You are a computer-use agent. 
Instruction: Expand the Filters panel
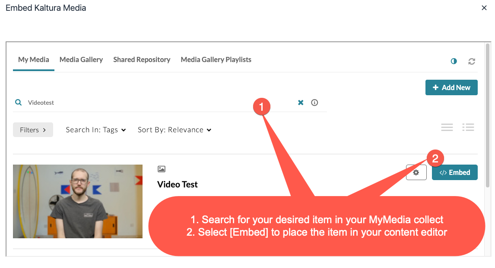(x=33, y=130)
